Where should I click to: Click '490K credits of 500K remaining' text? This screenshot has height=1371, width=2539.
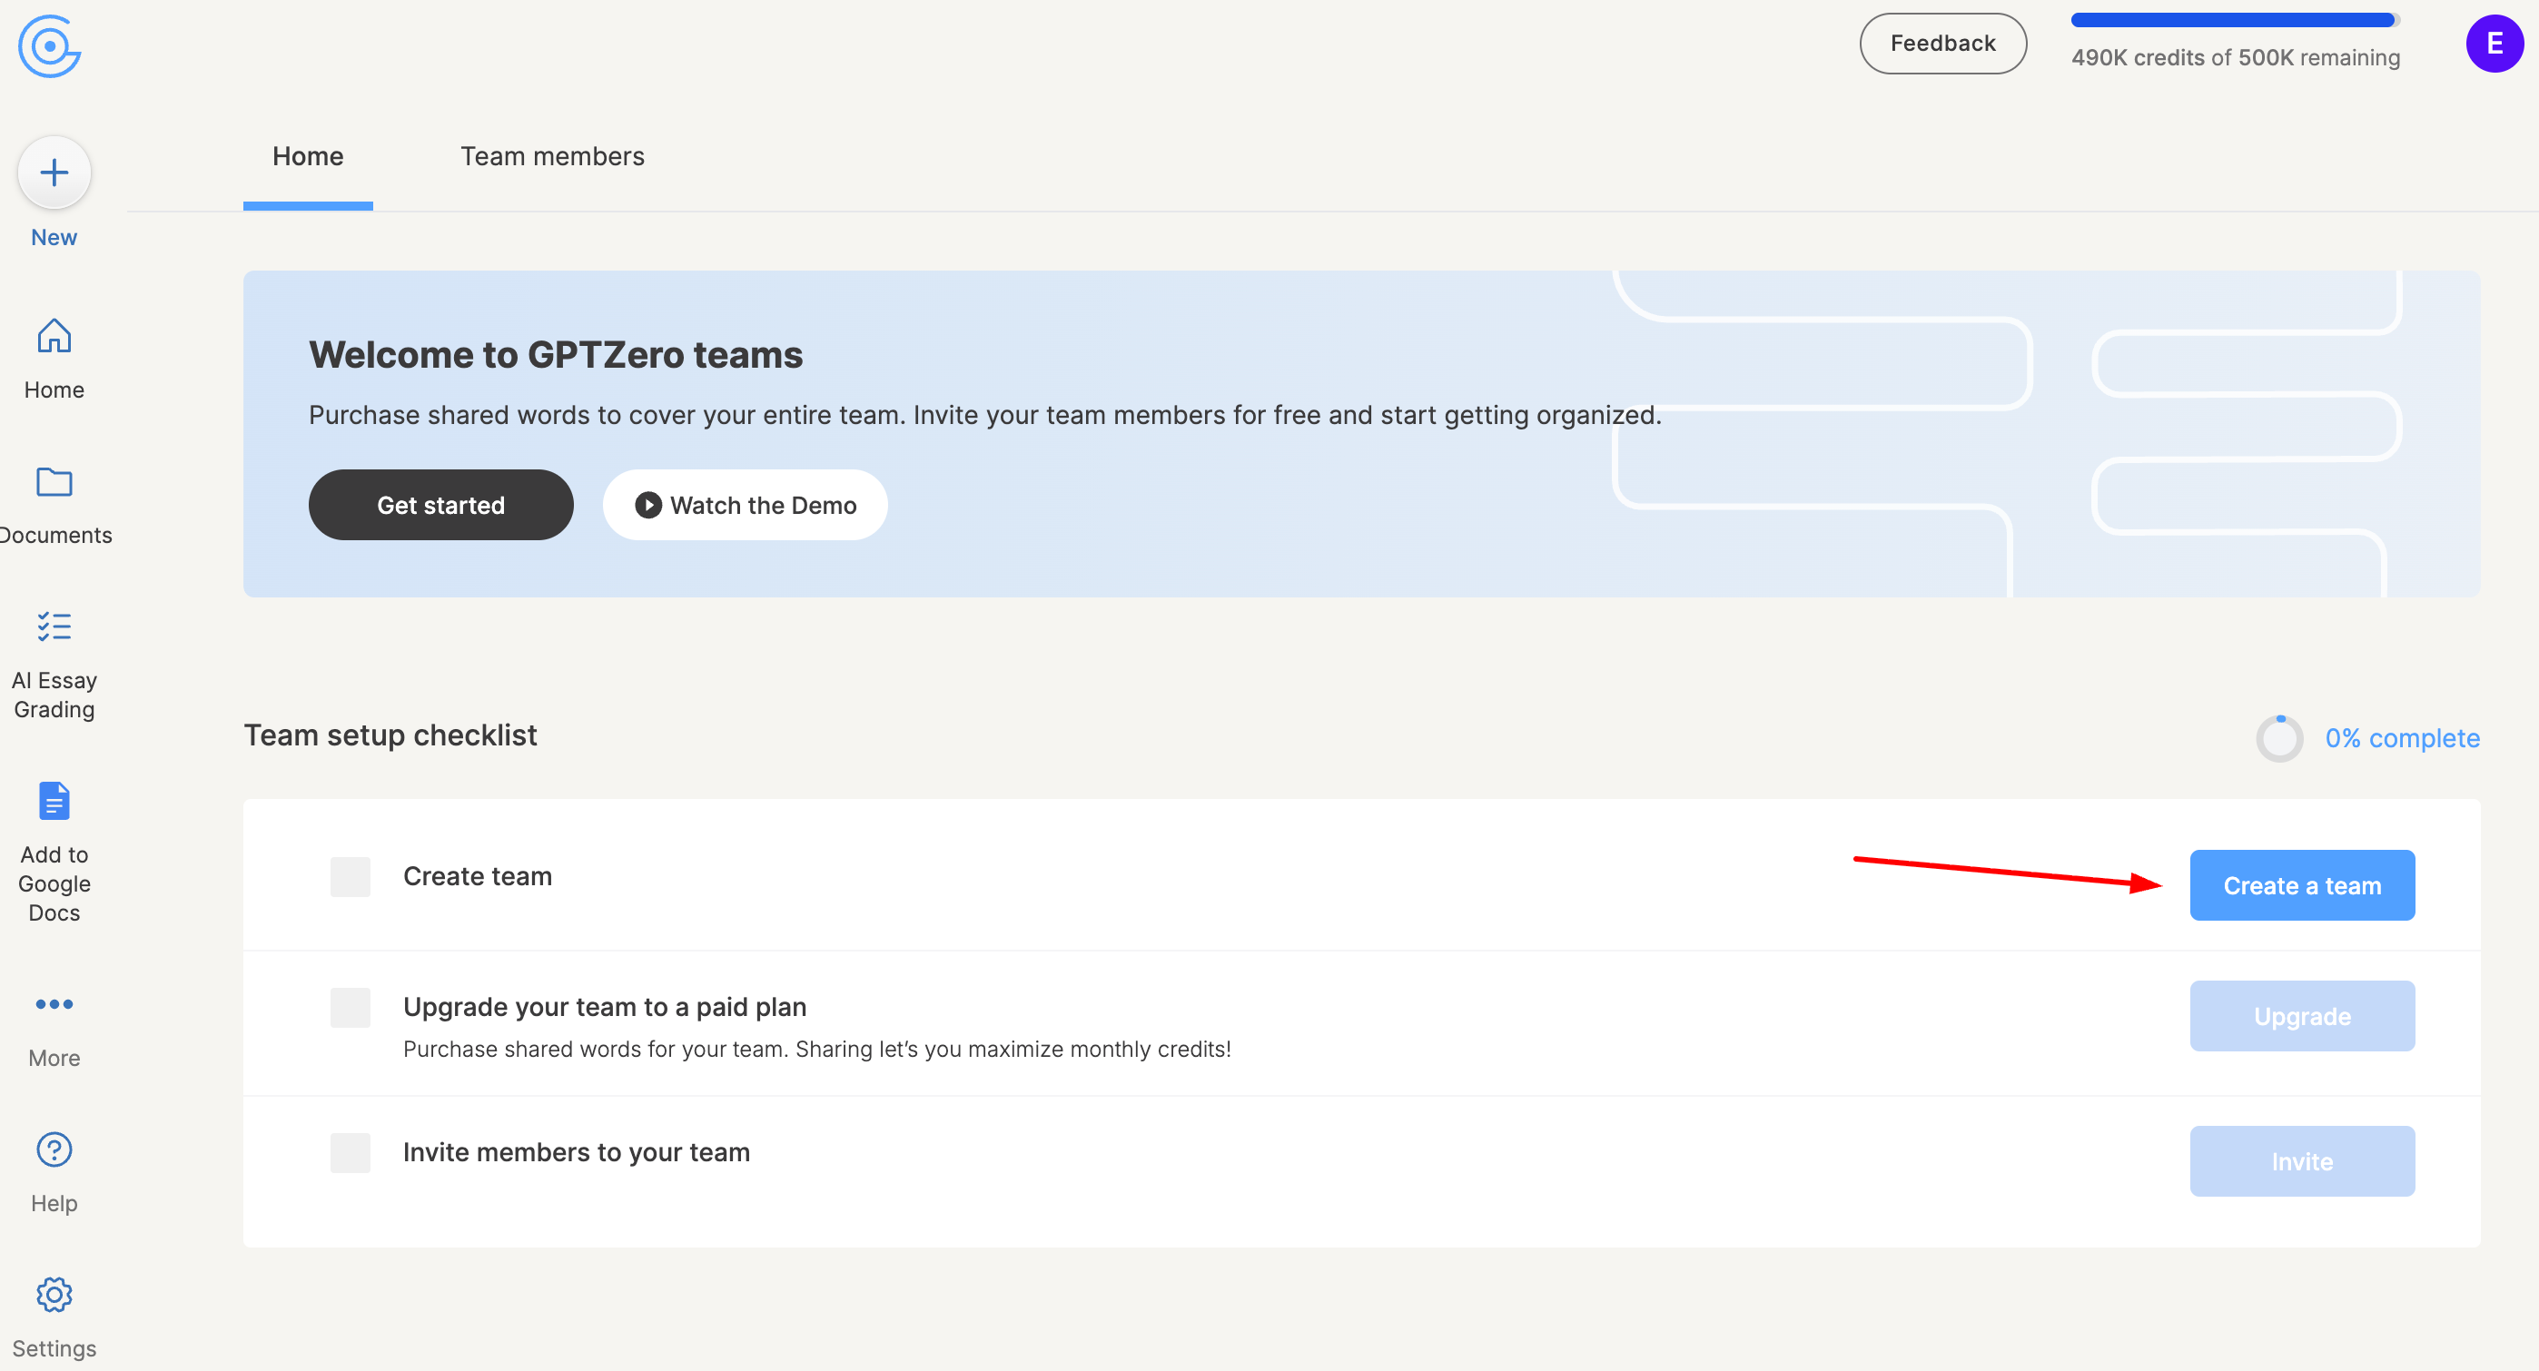click(2236, 58)
